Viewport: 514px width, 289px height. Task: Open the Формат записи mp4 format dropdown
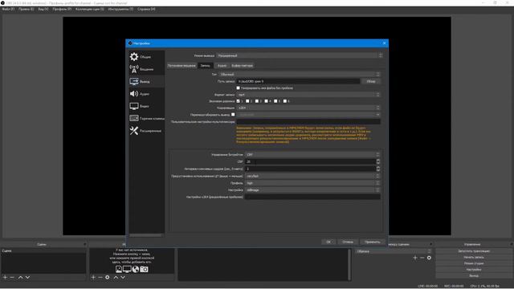308,95
